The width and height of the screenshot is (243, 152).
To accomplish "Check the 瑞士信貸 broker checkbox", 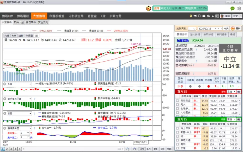I will coord(177,128).
